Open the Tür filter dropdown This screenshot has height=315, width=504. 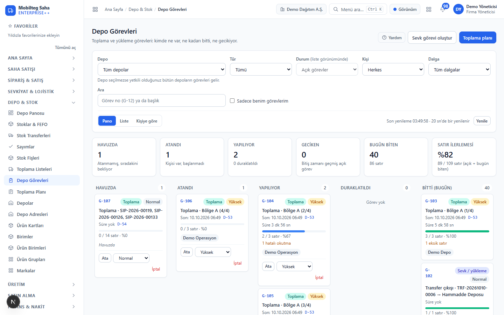tap(261, 70)
